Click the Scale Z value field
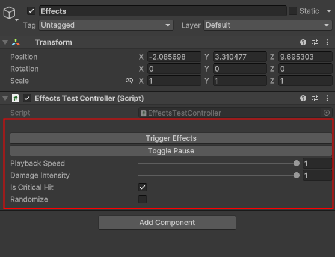This screenshot has width=335, height=257. [306, 81]
